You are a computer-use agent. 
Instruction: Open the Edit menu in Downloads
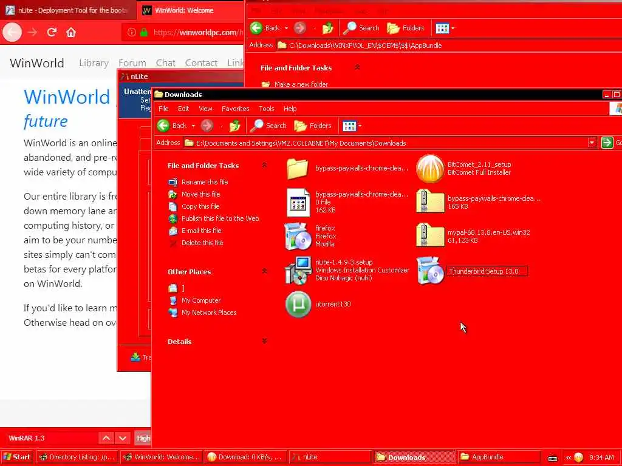click(183, 109)
